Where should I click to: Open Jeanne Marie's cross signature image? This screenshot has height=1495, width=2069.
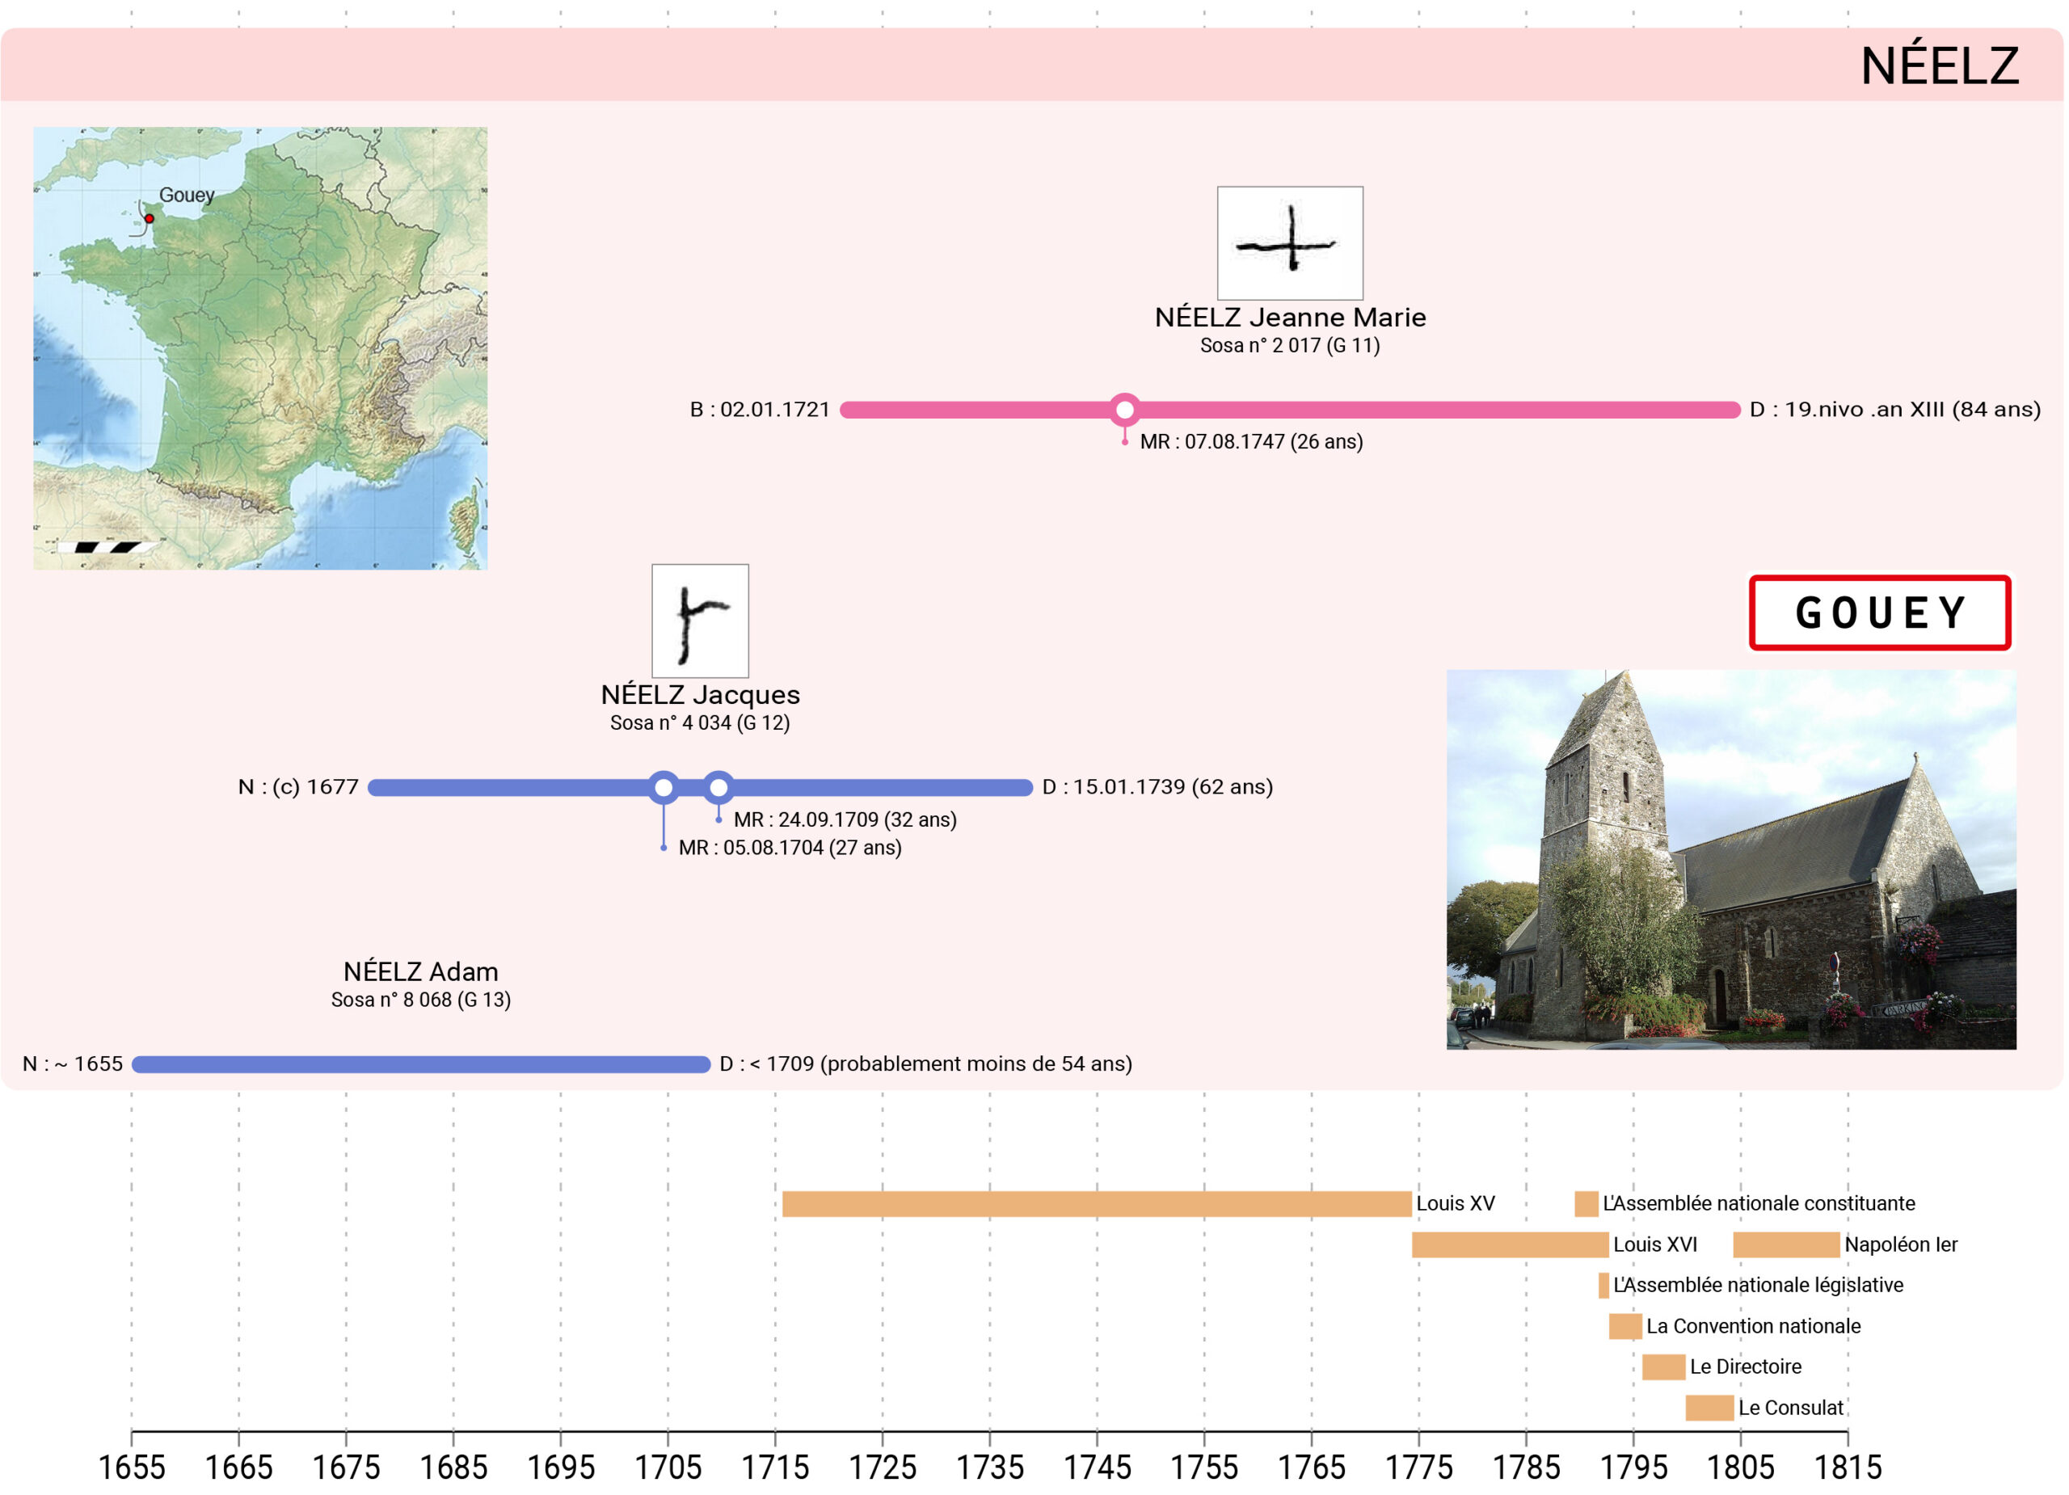point(1289,243)
